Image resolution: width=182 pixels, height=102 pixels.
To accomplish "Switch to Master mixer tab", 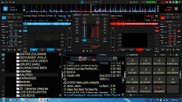I will click(105, 15).
